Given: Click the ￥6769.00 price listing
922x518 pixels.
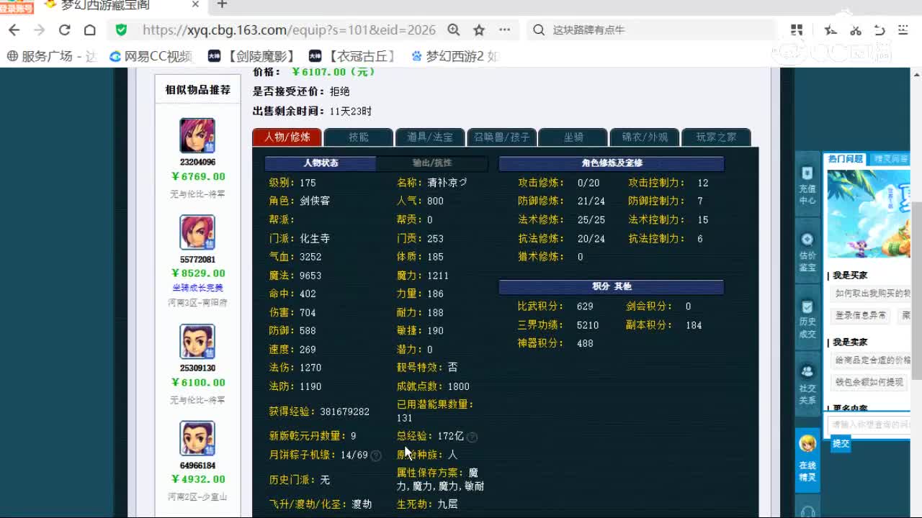Looking at the screenshot, I should tap(197, 176).
